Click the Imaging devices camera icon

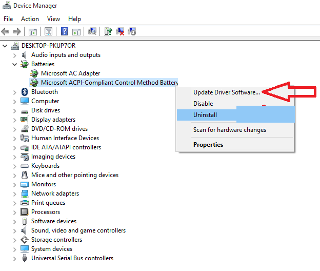tap(25, 157)
